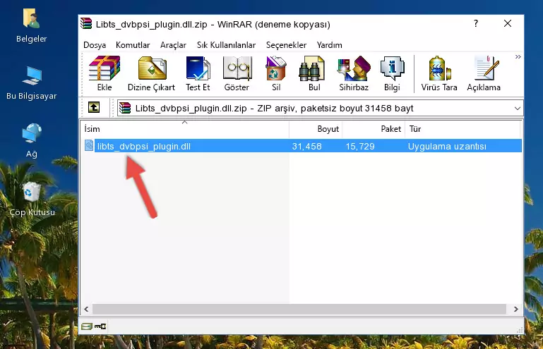Open the Dosya menu
This screenshot has width=543, height=349.
(95, 45)
